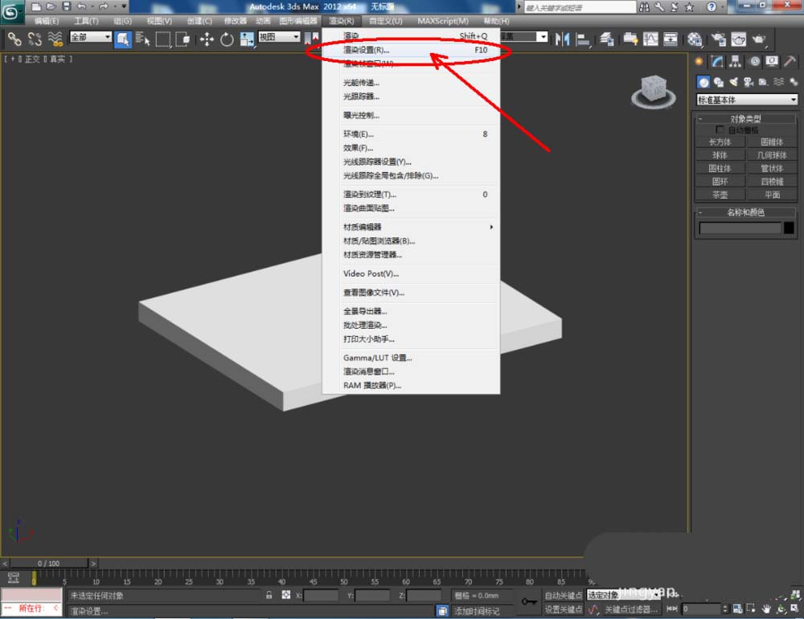Viewport: 804px width, 619px height.
Task: Open the Material Editor icon
Action: pos(695,39)
